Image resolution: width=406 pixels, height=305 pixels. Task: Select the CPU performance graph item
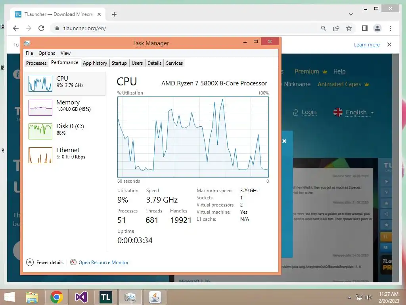65,83
